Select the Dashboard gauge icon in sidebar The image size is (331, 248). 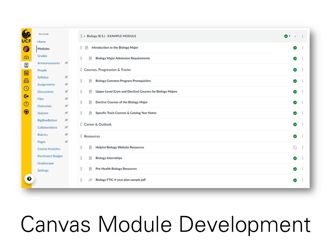pos(27,57)
